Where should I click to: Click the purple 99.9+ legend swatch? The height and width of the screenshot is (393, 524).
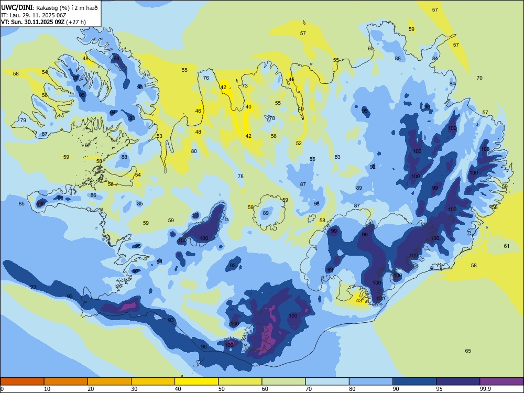tap(501, 381)
